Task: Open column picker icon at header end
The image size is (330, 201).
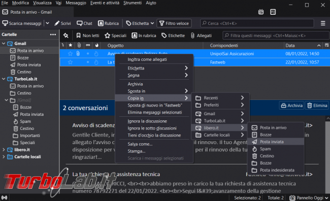Action: (326, 45)
